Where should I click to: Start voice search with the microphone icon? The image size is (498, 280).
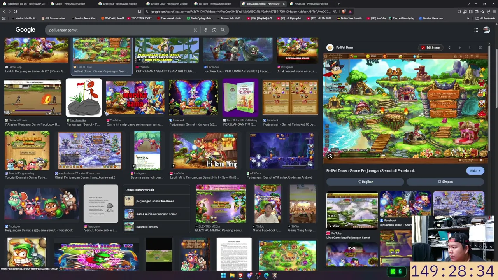coord(206,30)
